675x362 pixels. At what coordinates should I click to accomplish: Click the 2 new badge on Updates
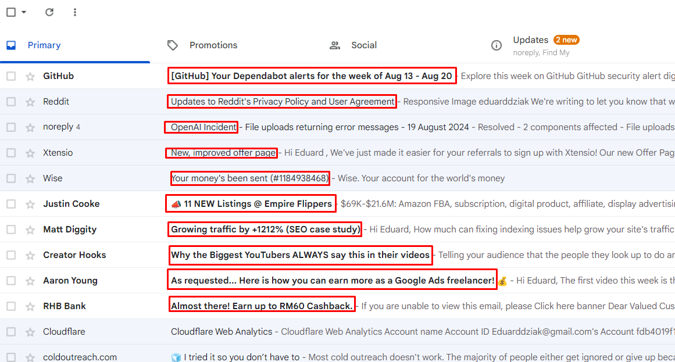point(566,40)
